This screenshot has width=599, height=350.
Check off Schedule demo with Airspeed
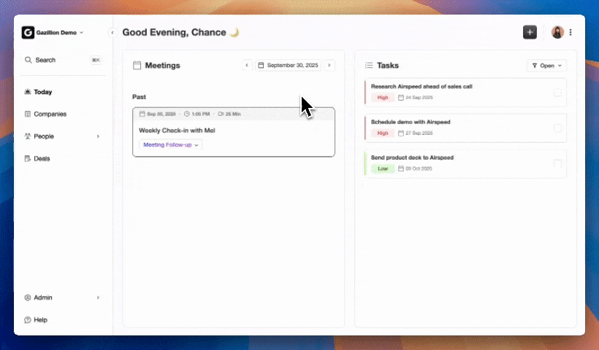(557, 128)
